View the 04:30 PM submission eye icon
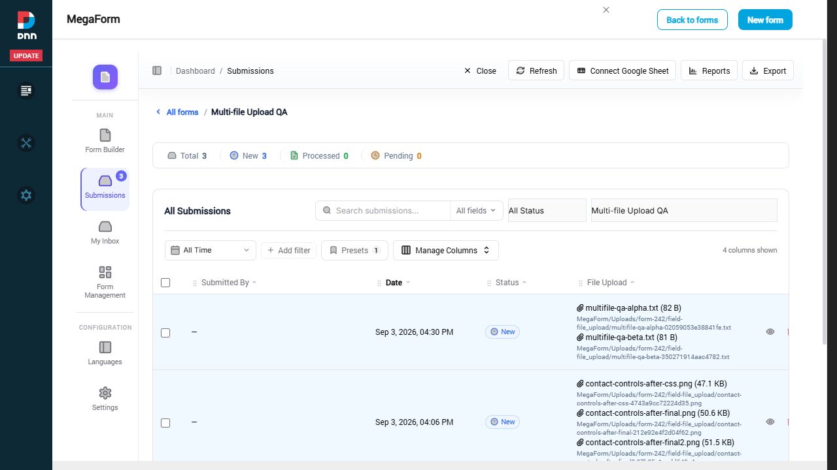 [770, 332]
